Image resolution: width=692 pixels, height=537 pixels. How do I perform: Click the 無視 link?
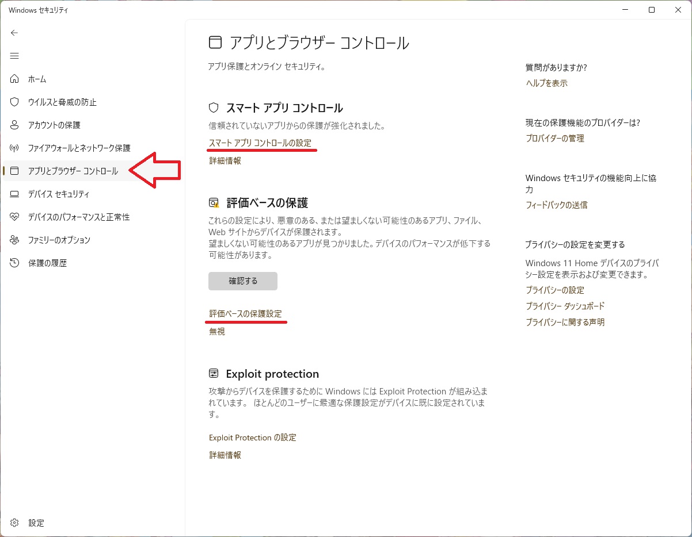[x=216, y=332]
